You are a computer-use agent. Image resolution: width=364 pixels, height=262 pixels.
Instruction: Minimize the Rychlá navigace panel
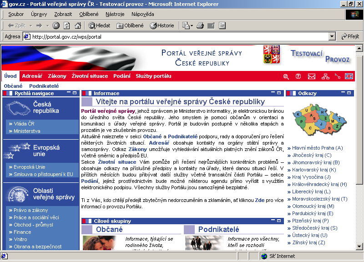(69, 93)
